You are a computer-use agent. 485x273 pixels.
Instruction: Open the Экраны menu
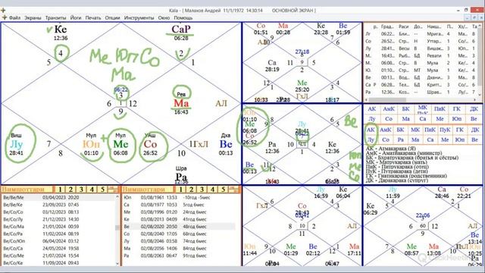click(33, 18)
